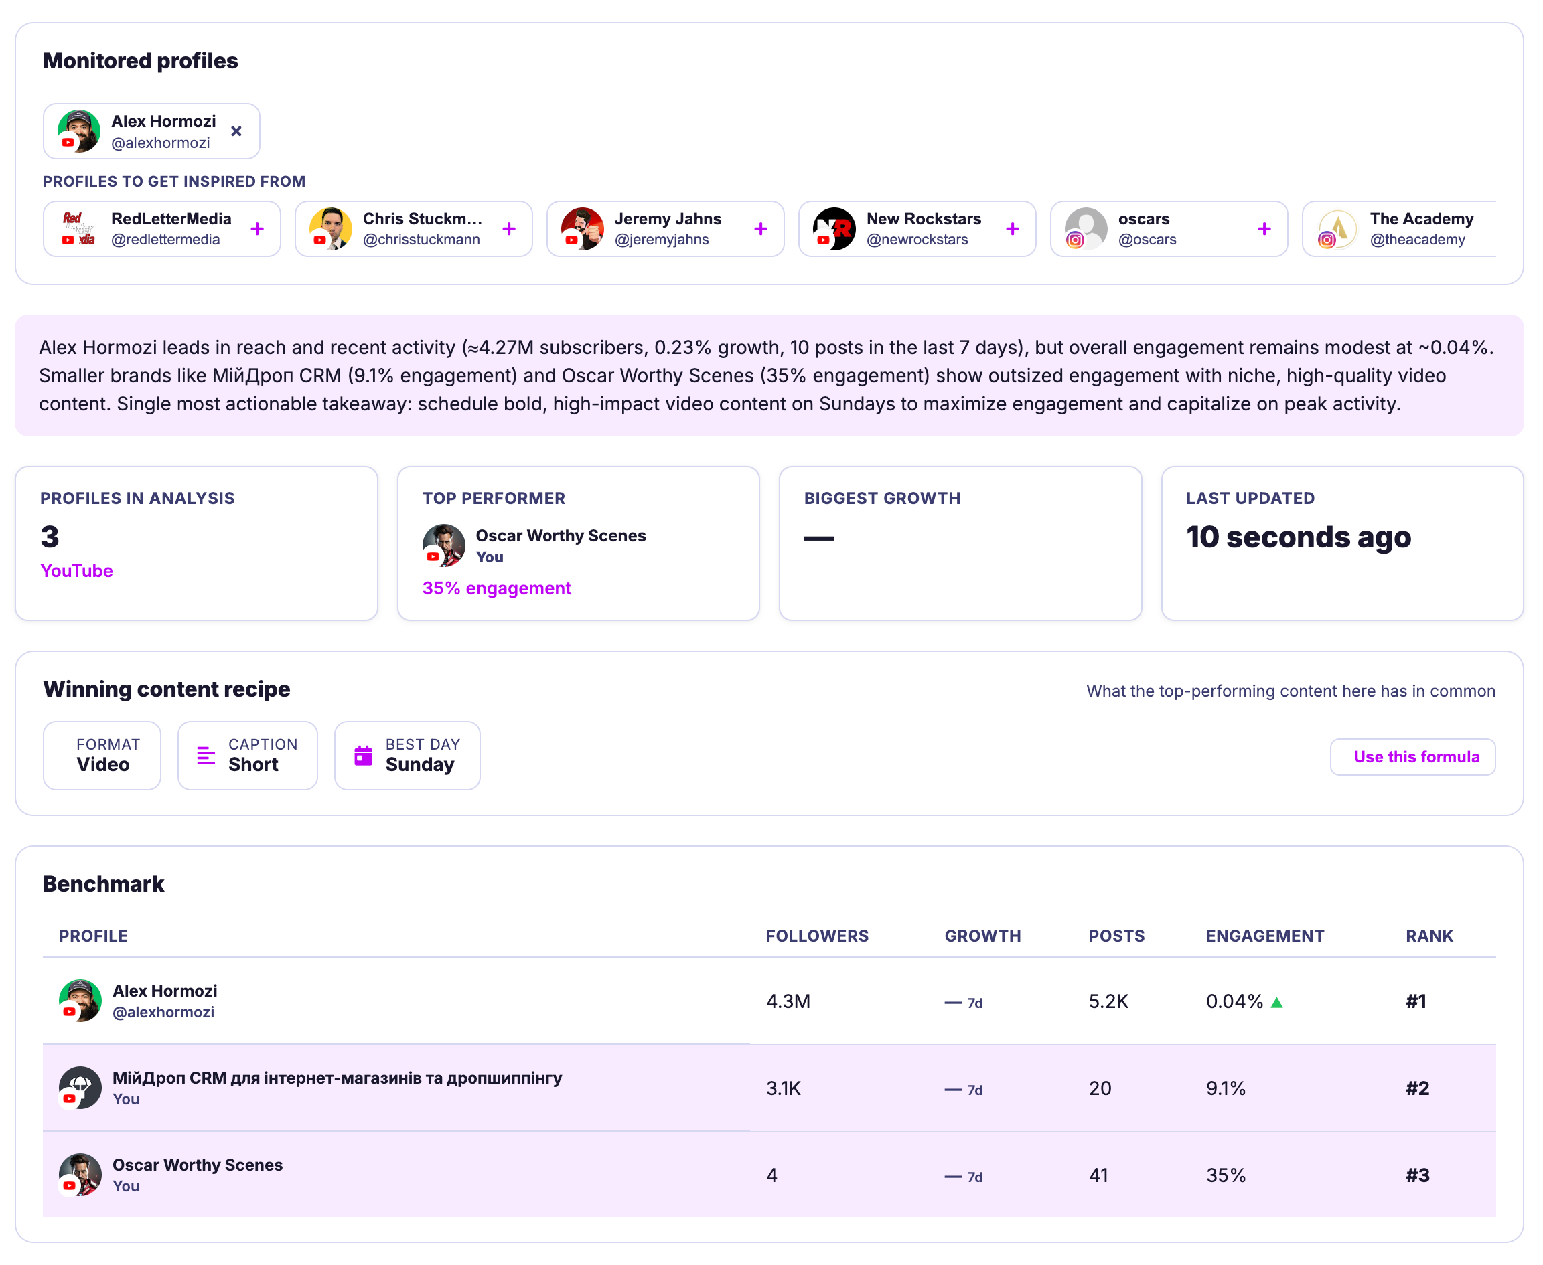Click New Rockstars logo avatar
The width and height of the screenshot is (1543, 1265).
(834, 229)
